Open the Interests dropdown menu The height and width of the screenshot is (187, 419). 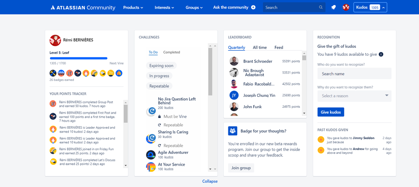click(164, 8)
